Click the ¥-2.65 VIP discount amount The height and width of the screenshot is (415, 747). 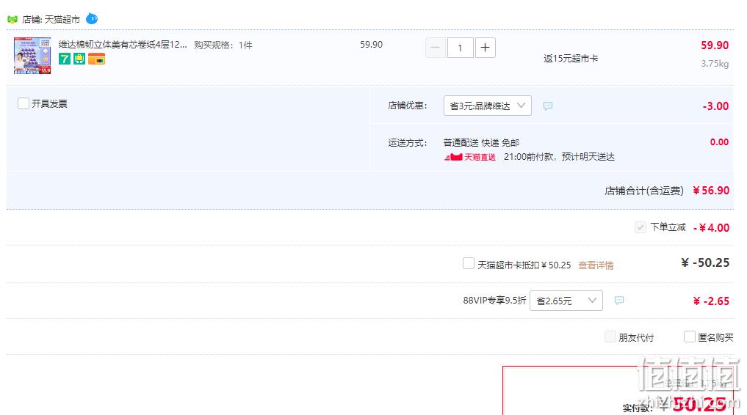[711, 301]
